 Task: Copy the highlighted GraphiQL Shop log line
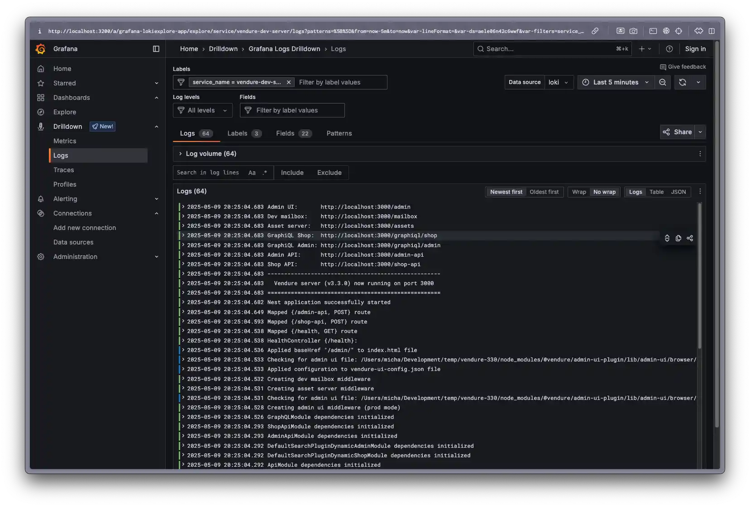tap(678, 238)
